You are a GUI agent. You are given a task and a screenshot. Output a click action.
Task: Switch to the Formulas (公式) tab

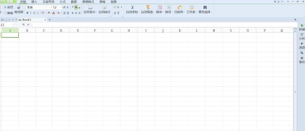pyautogui.click(x=63, y=2)
